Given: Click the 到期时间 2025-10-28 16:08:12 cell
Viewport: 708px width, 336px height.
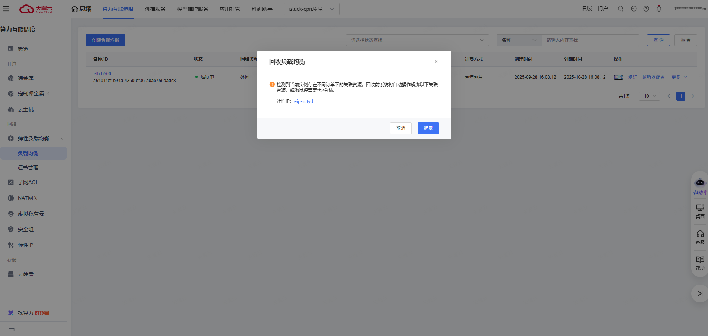Looking at the screenshot, I should point(585,77).
